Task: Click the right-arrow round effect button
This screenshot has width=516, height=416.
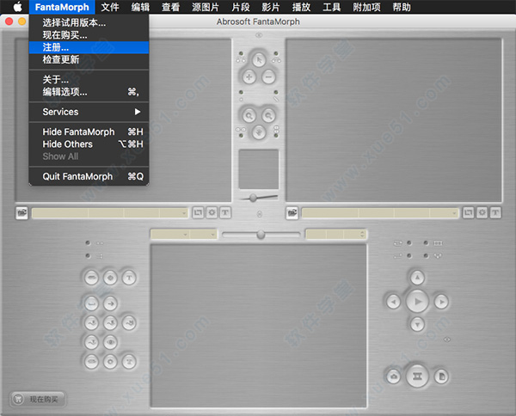Action: (110, 303)
